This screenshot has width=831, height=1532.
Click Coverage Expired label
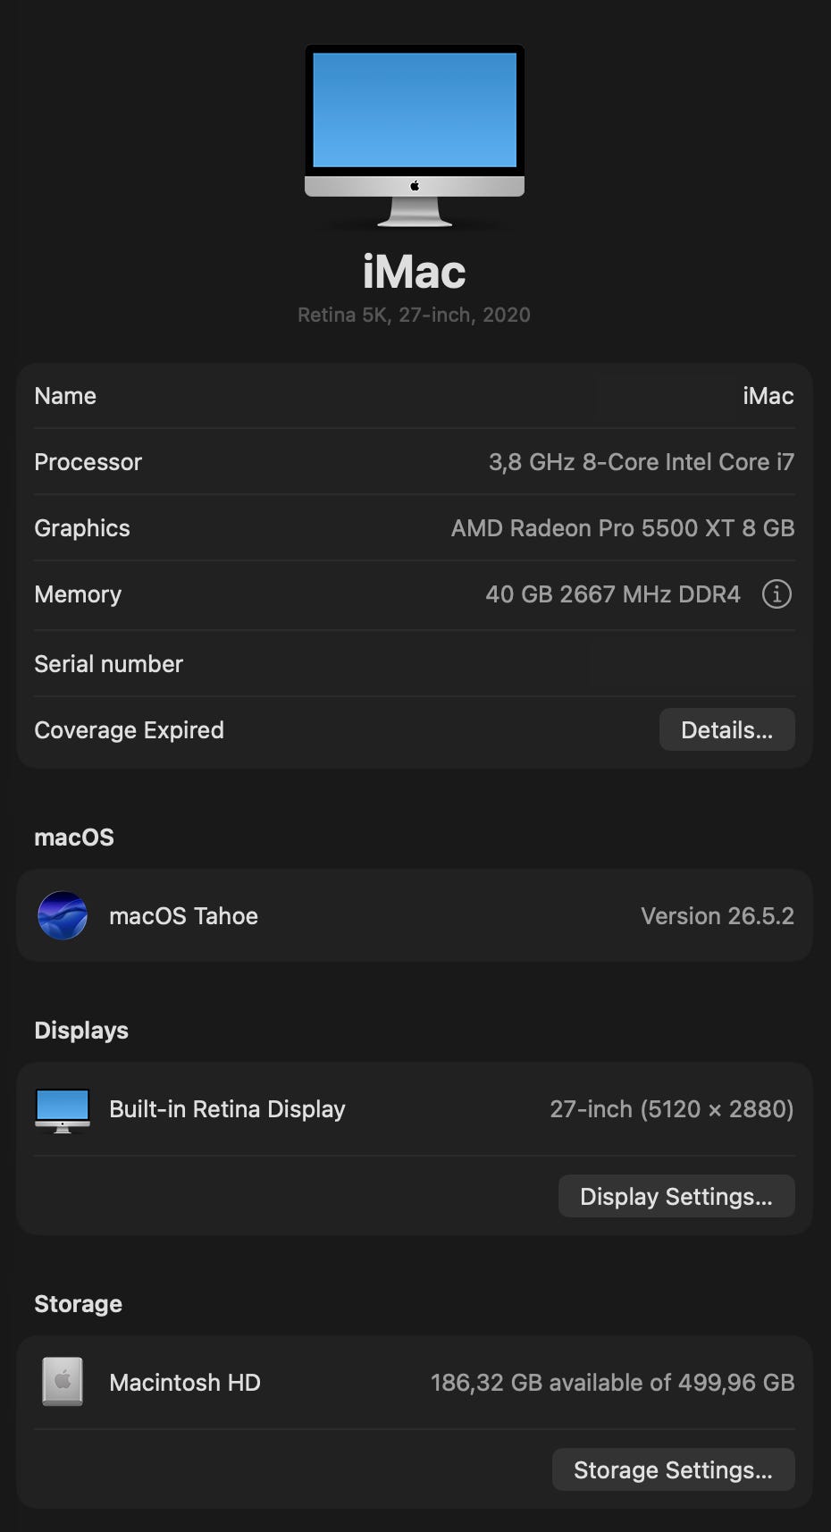129,730
